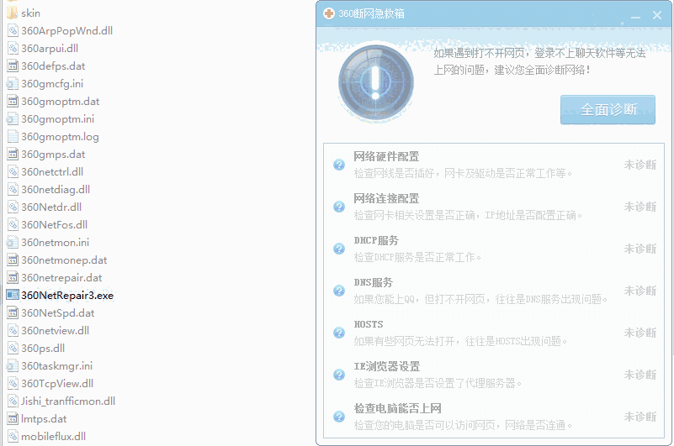Click the question icon beside 网络硬件配置
Image resolution: width=674 pixels, height=446 pixels.
pyautogui.click(x=339, y=165)
